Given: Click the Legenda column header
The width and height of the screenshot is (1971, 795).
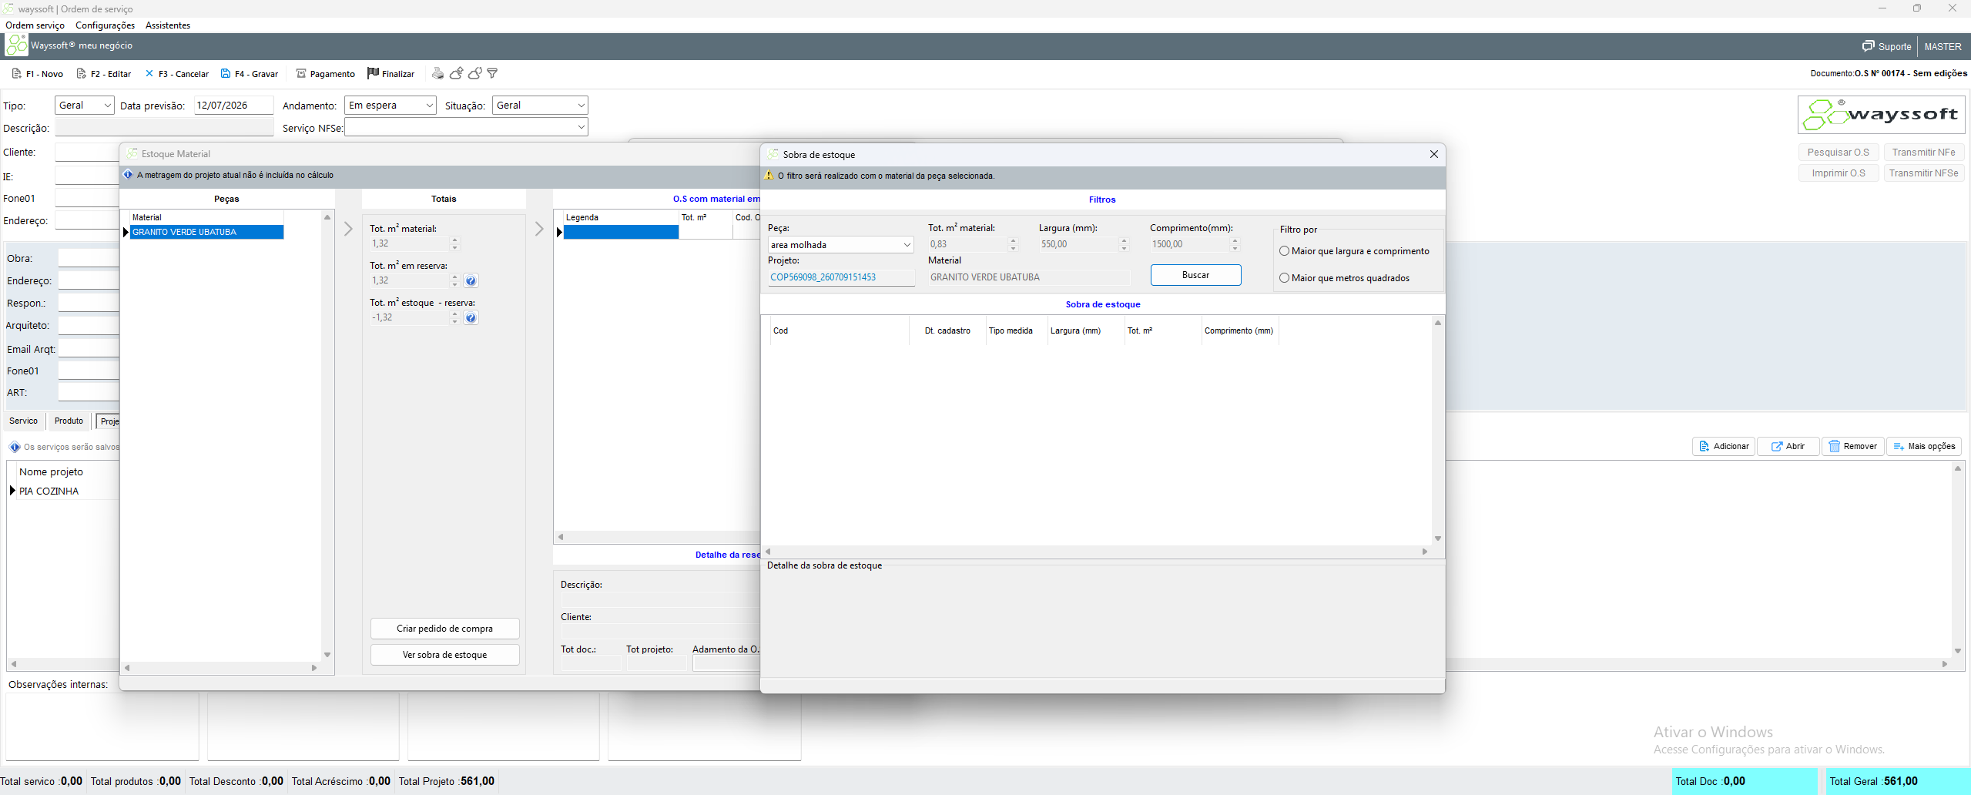Looking at the screenshot, I should pos(621,217).
